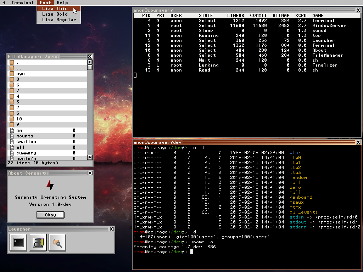The width and height of the screenshot is (363, 272).
Task: Select folder named 10 in /proc
Action: [19, 119]
